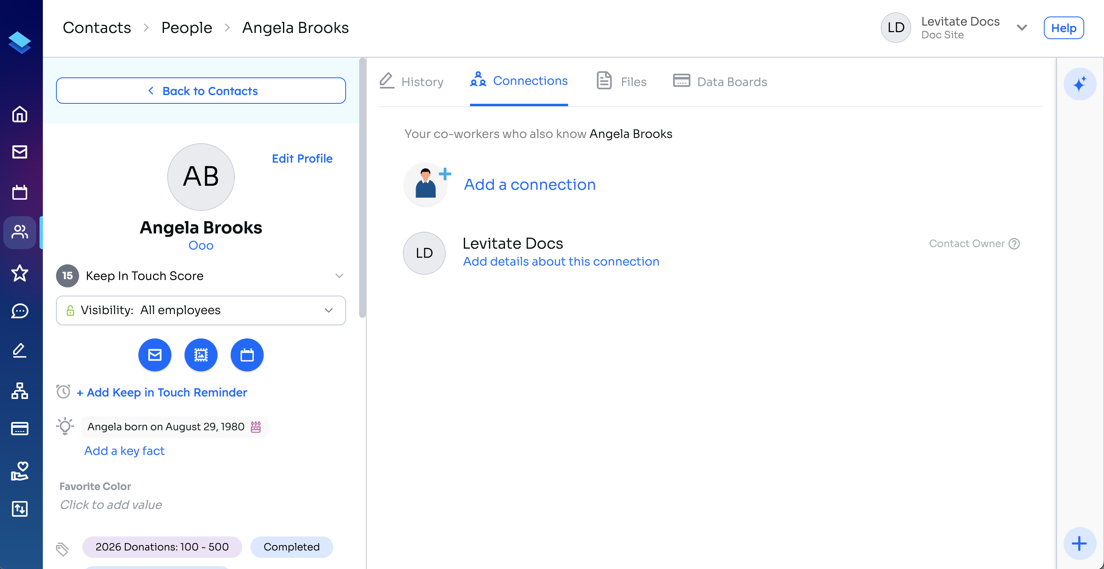
Task: Expand the Keep In Touch Score chevron
Action: point(339,275)
